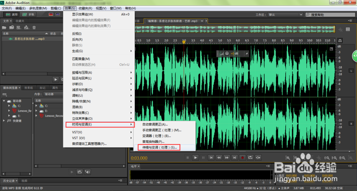Click the import file icon in Files panel

click(x=12, y=28)
